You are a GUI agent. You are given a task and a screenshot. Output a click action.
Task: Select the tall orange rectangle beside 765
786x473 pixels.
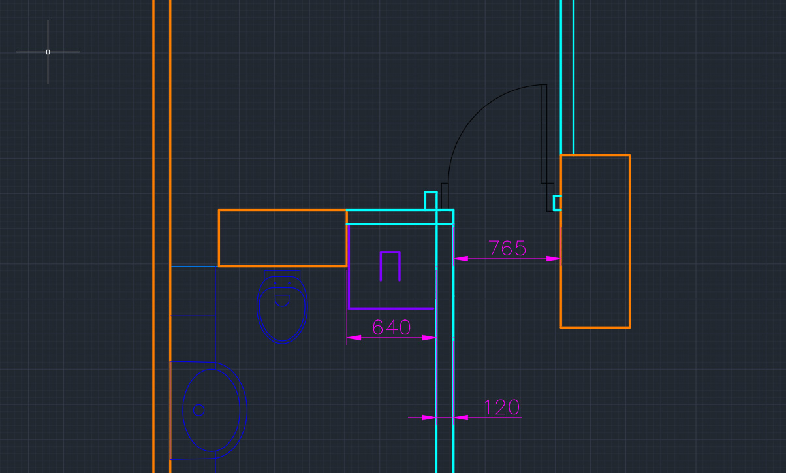pos(595,241)
